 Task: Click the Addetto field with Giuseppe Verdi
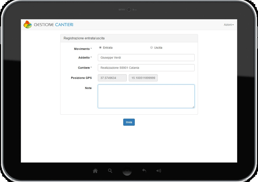pos(146,58)
